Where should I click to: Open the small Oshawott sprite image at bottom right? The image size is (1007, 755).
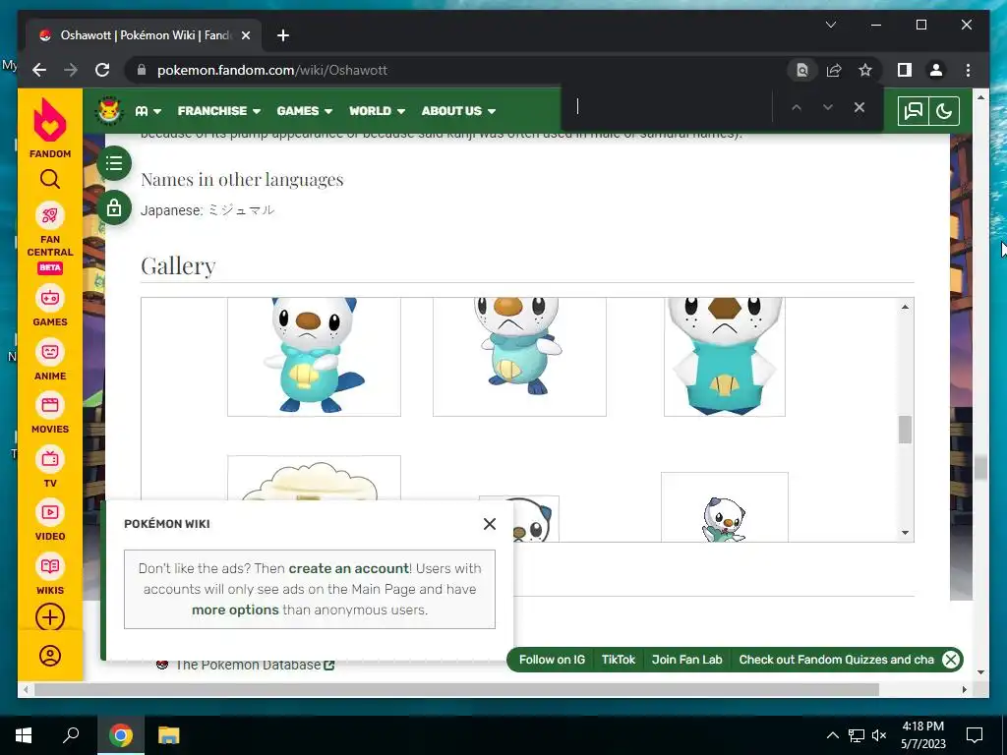[725, 507]
